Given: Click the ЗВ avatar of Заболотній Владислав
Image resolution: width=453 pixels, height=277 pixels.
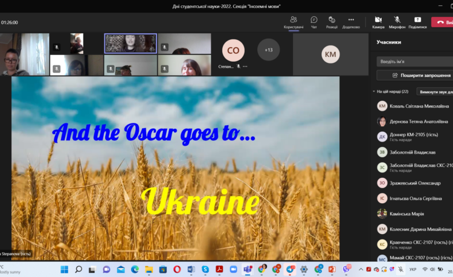Looking at the screenshot, I should point(382,152).
